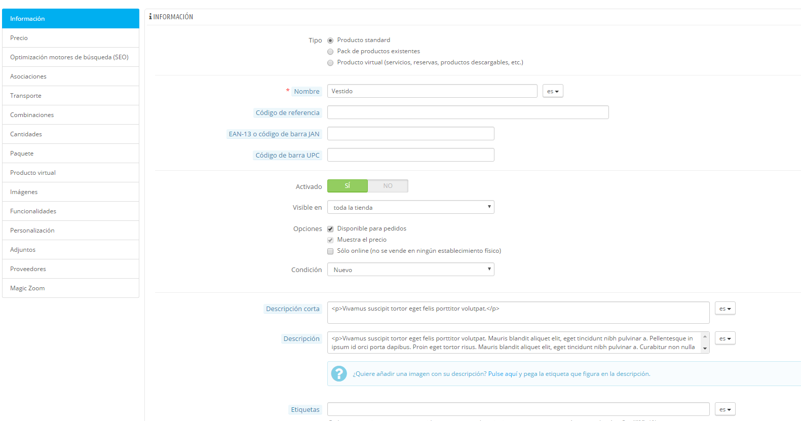Open the Información tab

tap(70, 19)
